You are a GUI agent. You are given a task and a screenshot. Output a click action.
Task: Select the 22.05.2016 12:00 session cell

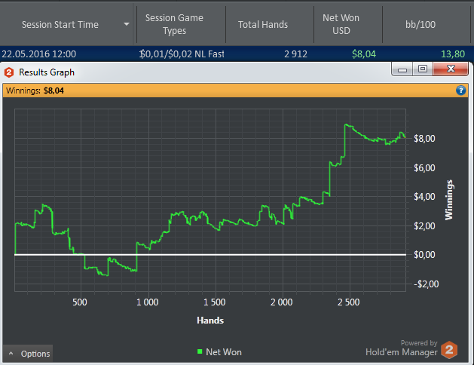[39, 54]
